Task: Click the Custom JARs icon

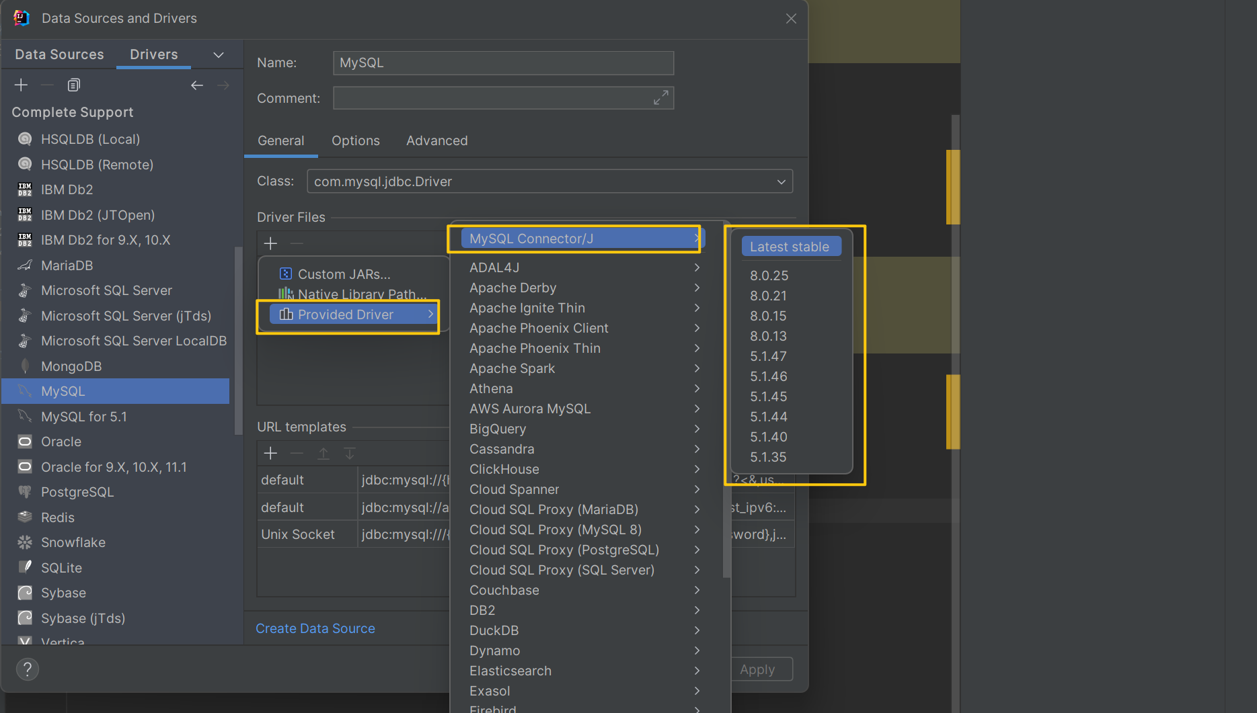Action: [x=285, y=274]
